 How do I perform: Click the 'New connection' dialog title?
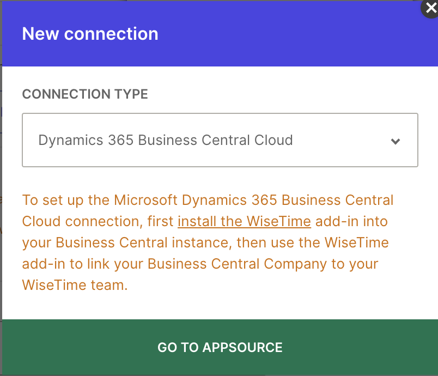(x=90, y=34)
